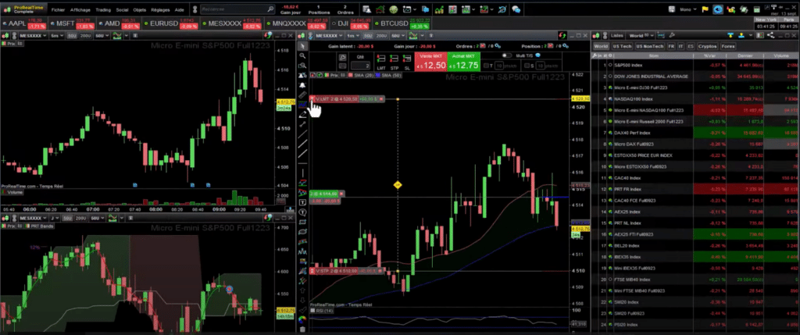Image resolution: width=800 pixels, height=335 pixels.
Task: Open the Réglages menu
Action: [160, 9]
